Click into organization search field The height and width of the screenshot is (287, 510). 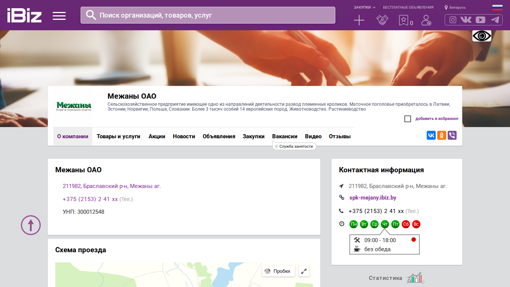pyautogui.click(x=208, y=15)
